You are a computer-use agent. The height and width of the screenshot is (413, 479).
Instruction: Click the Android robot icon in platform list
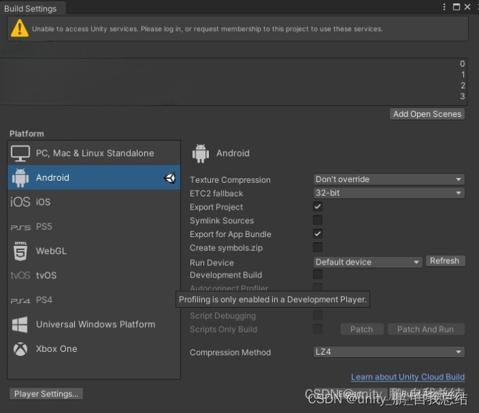tap(20, 178)
